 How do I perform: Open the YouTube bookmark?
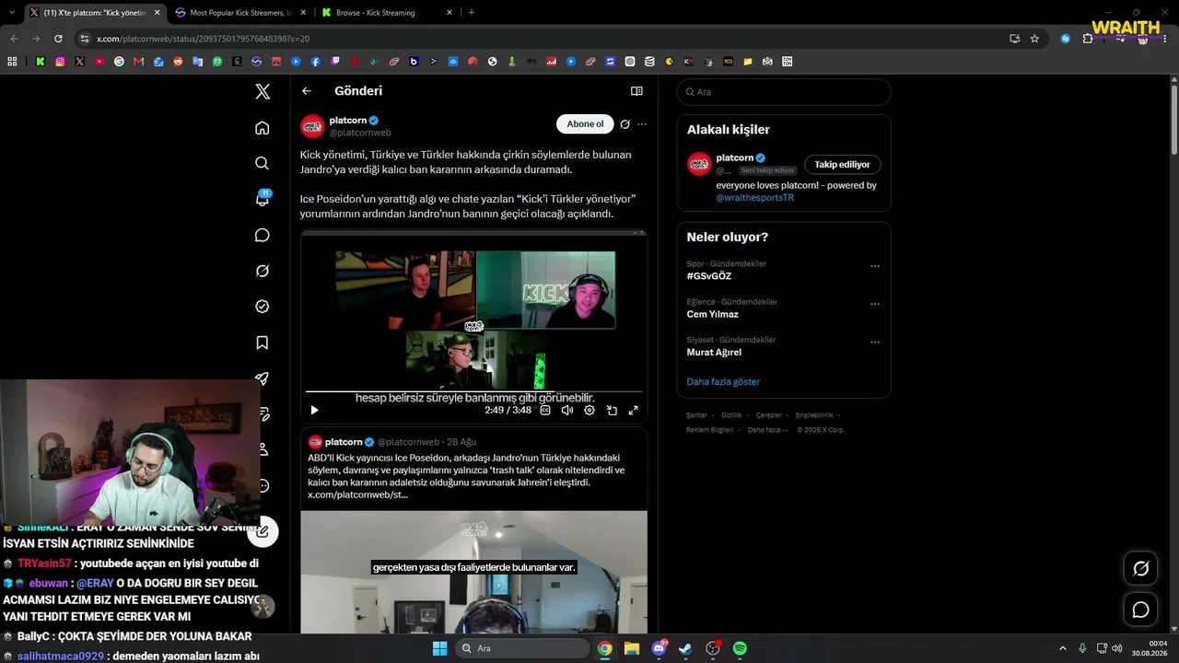pos(99,62)
